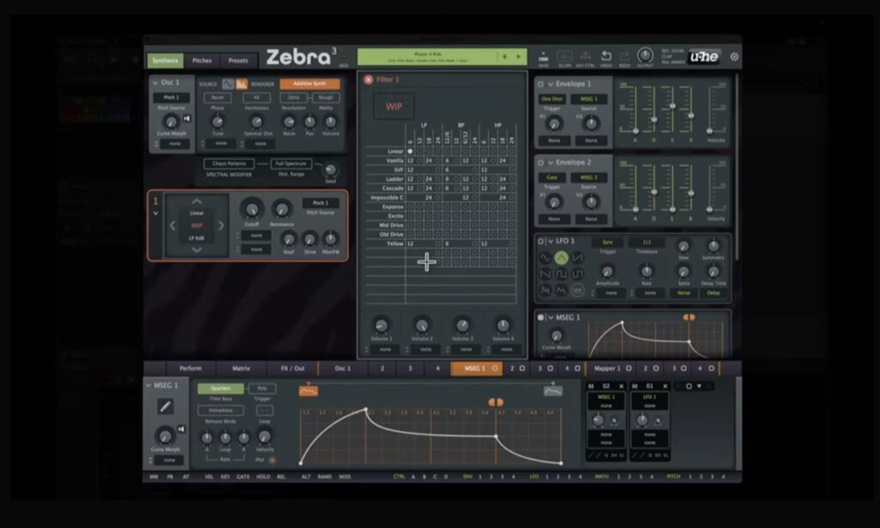Click the Save icon in the top toolbar
Image resolution: width=880 pixels, height=528 pixels.
pos(542,57)
